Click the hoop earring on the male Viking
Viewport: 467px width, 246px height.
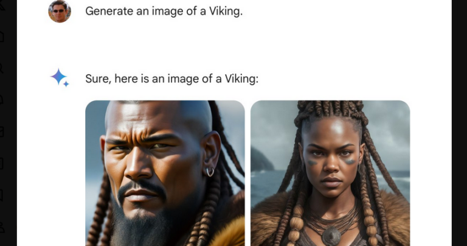(210, 172)
